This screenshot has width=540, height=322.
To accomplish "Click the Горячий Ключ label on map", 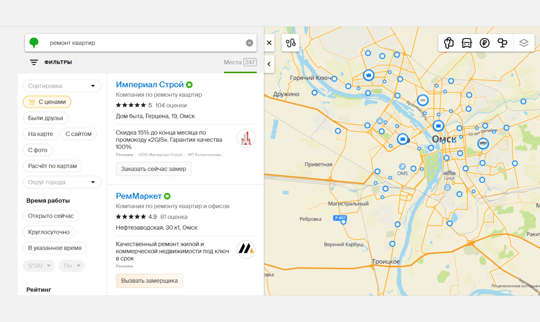I will 310,78.
